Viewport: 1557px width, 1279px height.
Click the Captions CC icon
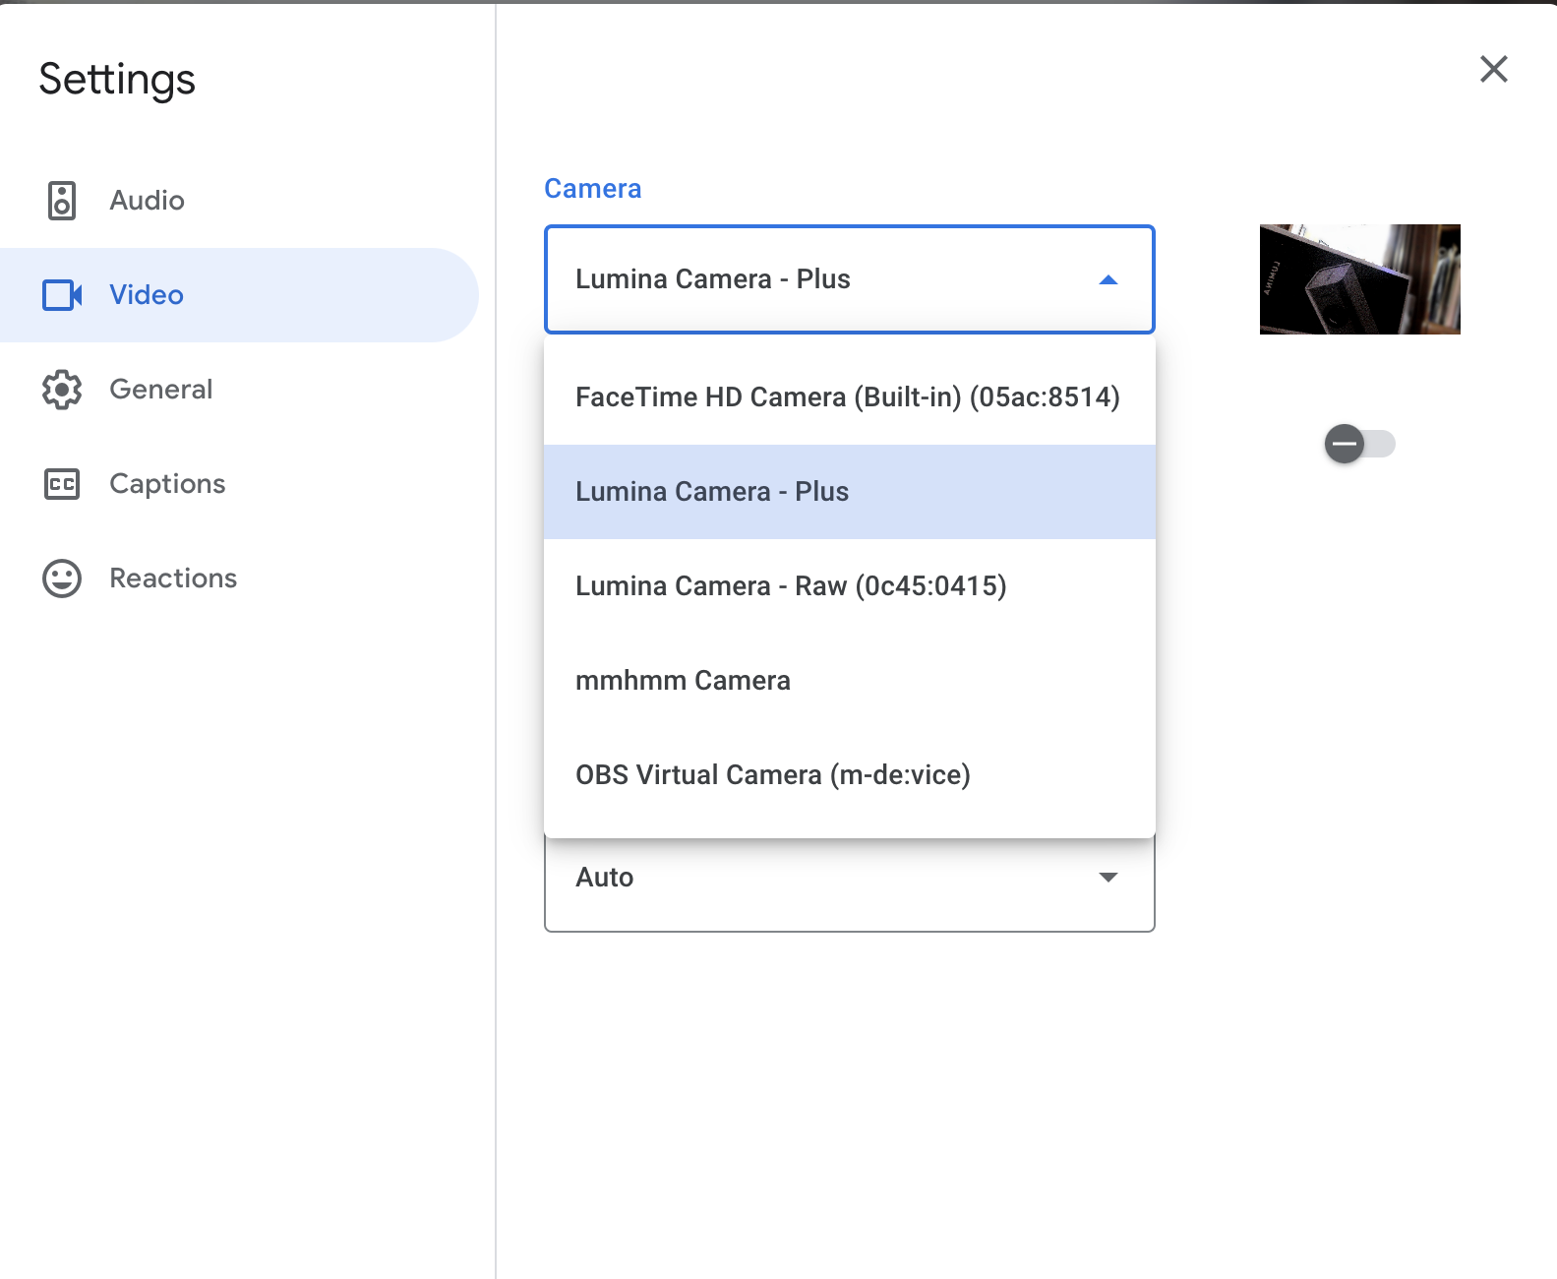[x=62, y=484]
